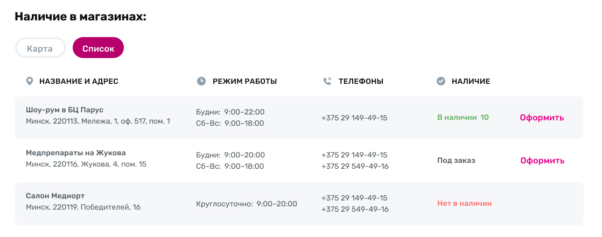Open the Шоу-рум в БЦ Парус store name
This screenshot has width=602, height=237.
pyautogui.click(x=65, y=110)
